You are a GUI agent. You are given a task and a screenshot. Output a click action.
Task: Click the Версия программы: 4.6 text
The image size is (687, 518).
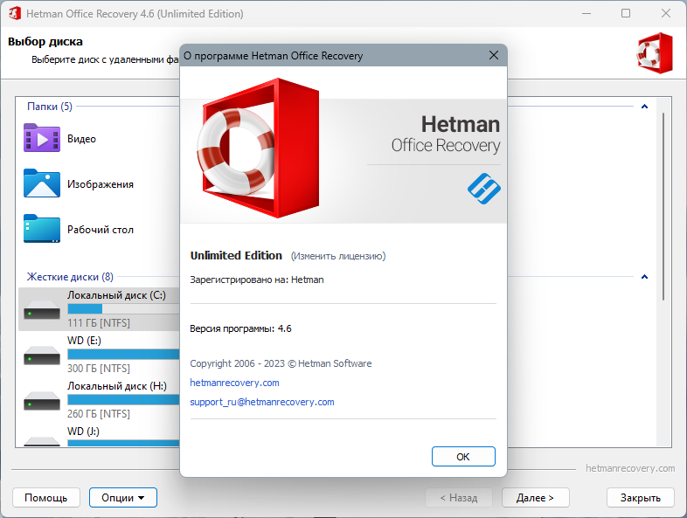point(240,328)
